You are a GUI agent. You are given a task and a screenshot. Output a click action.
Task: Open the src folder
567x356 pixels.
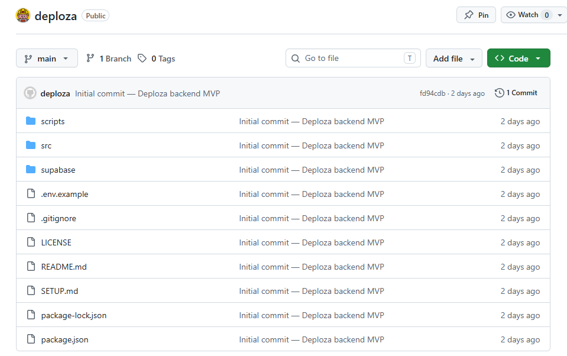pyautogui.click(x=46, y=145)
